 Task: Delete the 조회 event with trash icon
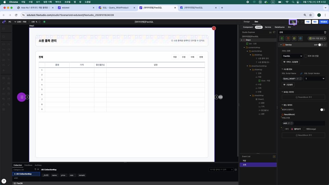tap(325, 32)
